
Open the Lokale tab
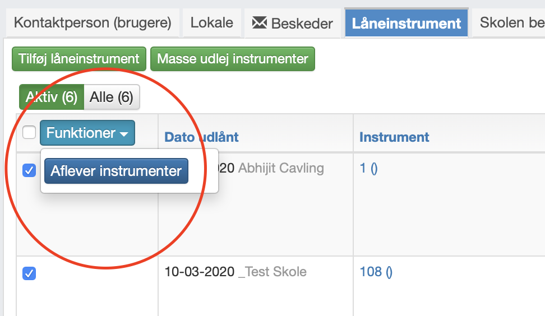click(x=212, y=23)
